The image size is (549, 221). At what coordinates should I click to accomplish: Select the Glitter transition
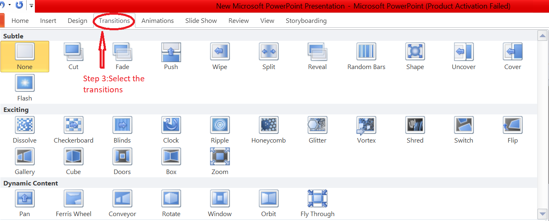[317, 130]
